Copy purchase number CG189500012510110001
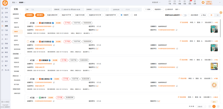The width and height of the screenshot is (223, 109). pos(54,26)
